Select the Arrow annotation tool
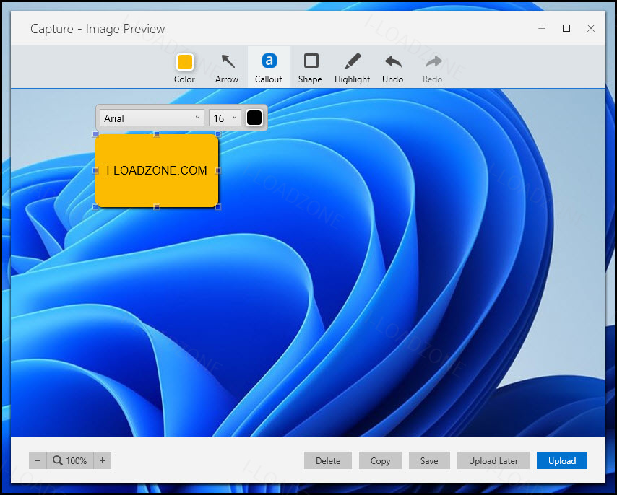This screenshot has height=495, width=617. click(227, 68)
